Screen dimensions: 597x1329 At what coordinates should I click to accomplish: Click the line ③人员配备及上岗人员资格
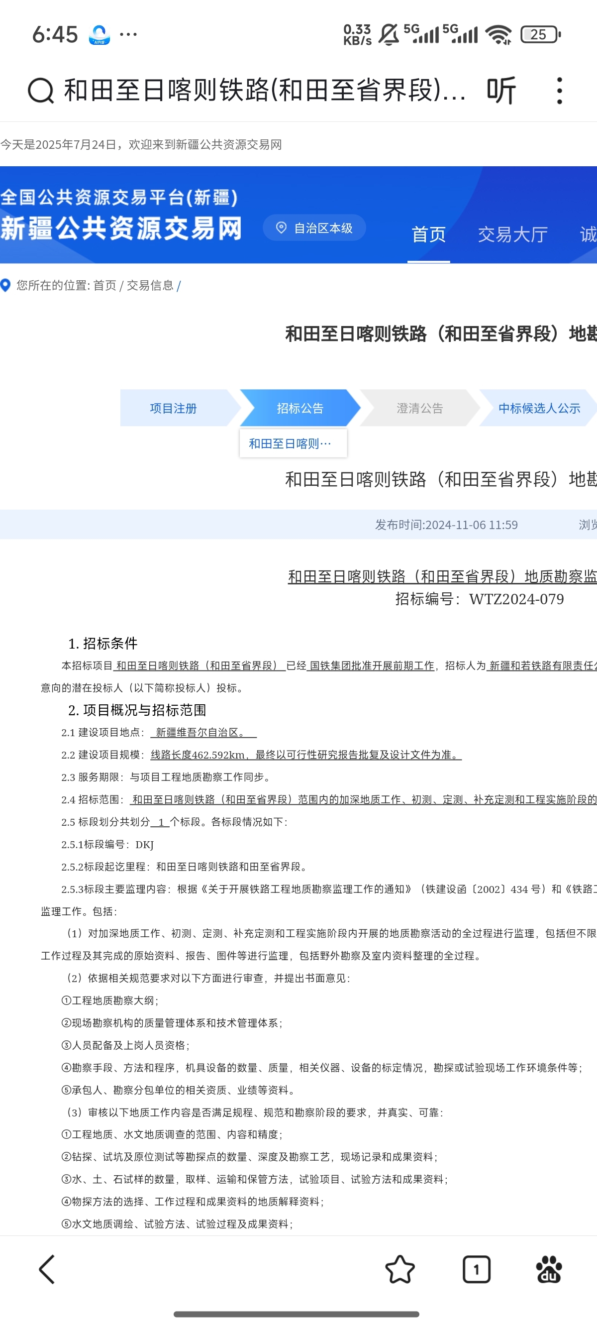[125, 1045]
